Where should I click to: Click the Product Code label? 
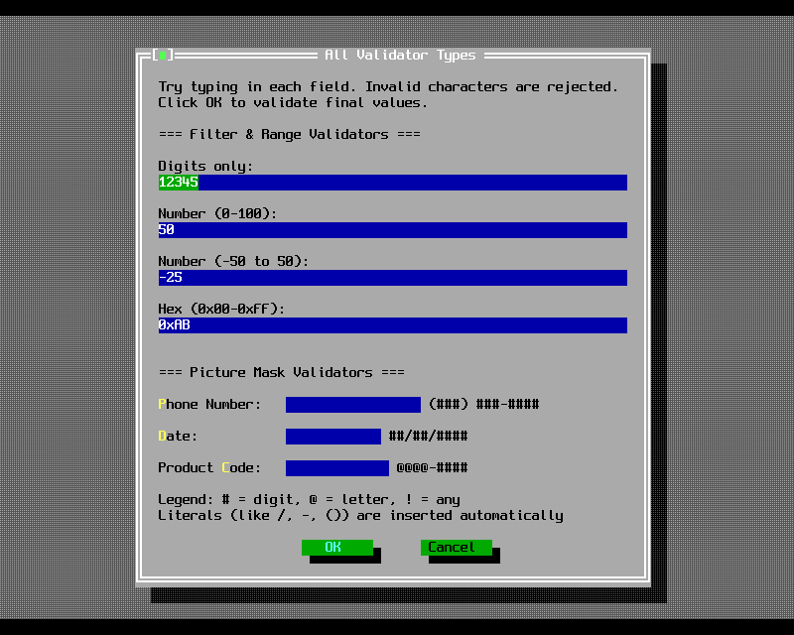tap(209, 468)
